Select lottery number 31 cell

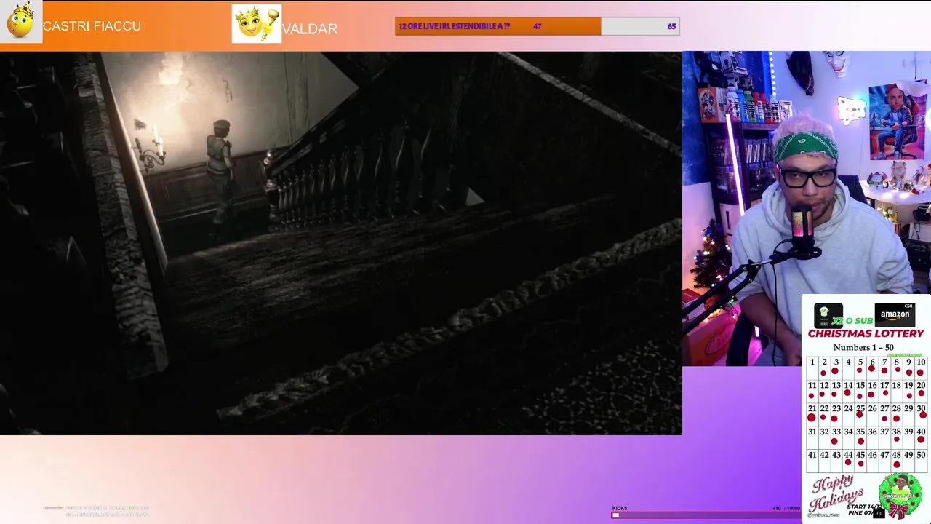tap(812, 437)
